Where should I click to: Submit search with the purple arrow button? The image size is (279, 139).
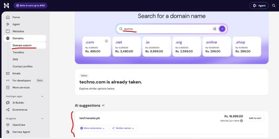click(222, 29)
